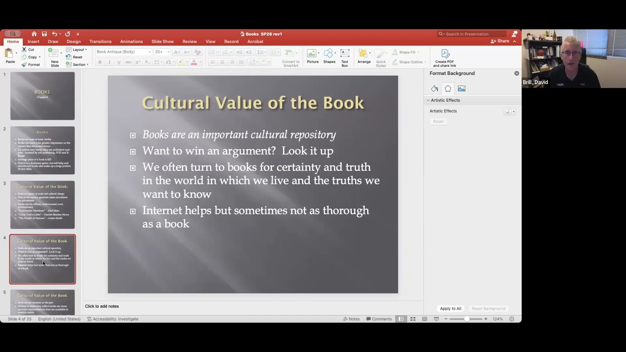The width and height of the screenshot is (626, 352).
Task: Toggle Bold formatting
Action: (x=100, y=62)
